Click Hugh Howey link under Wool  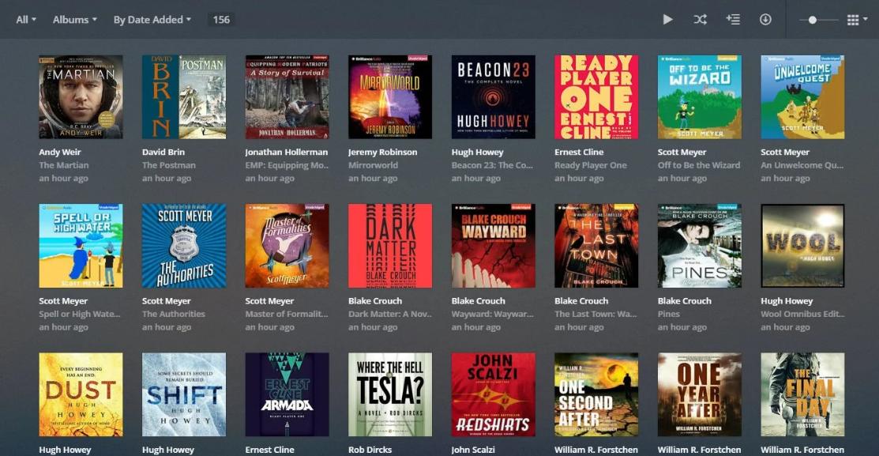click(787, 301)
